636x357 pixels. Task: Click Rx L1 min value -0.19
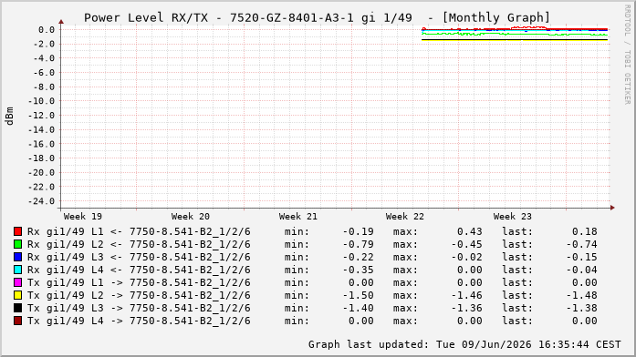359,231
